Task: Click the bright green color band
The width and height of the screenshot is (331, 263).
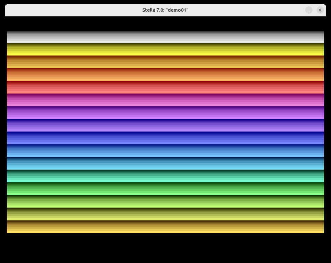Action: click(165, 189)
